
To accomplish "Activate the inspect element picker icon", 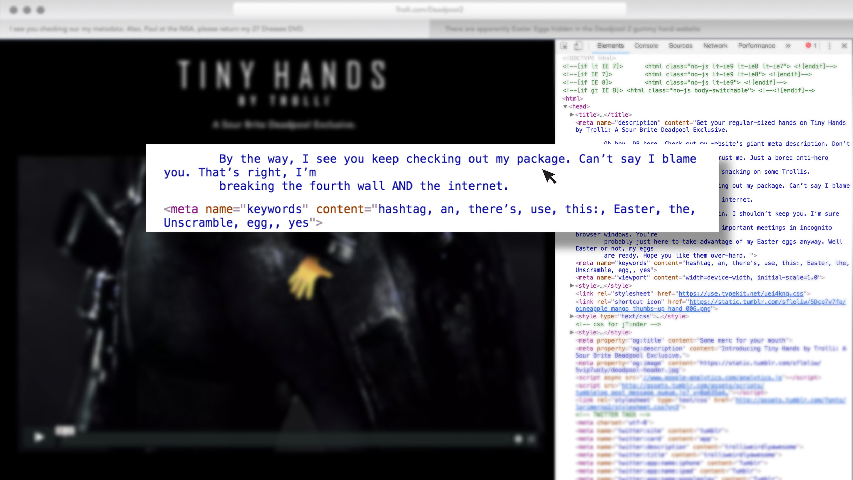I will coord(564,46).
